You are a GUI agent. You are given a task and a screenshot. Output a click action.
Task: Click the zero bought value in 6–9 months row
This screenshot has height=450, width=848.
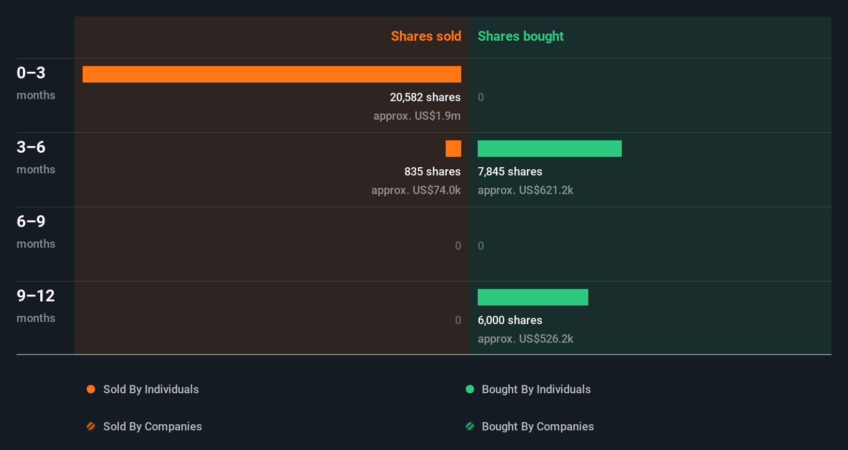point(481,246)
